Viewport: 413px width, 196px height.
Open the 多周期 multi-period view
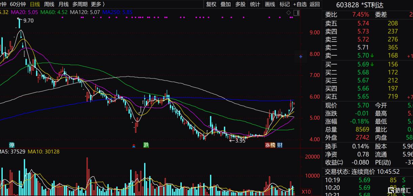tap(80, 4)
